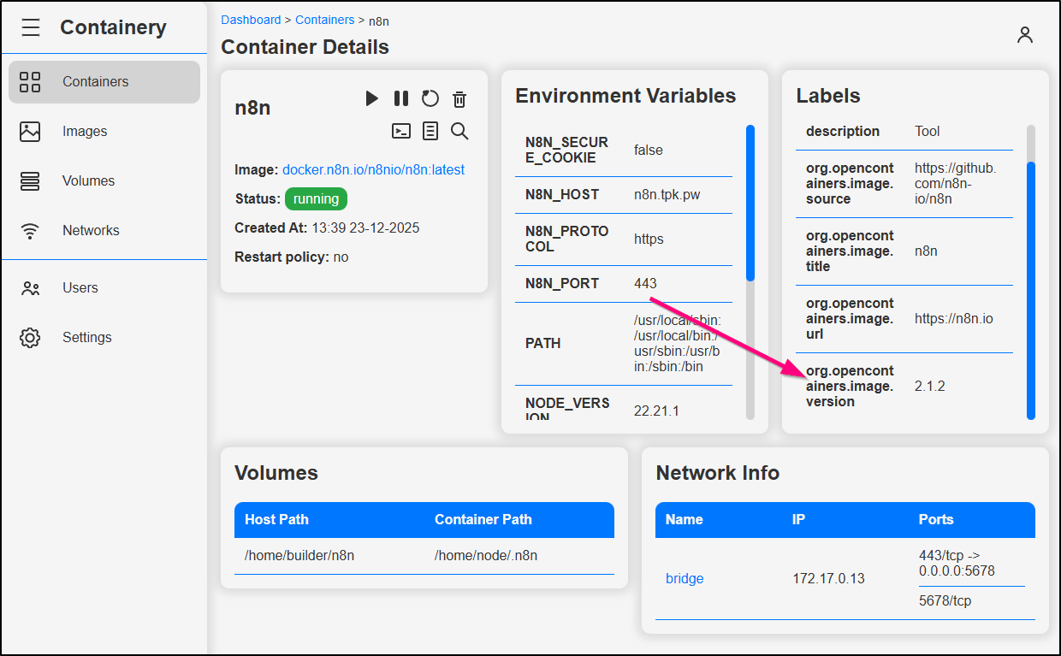Restart the n8n container
Screen dimensions: 1061x656
click(x=430, y=98)
